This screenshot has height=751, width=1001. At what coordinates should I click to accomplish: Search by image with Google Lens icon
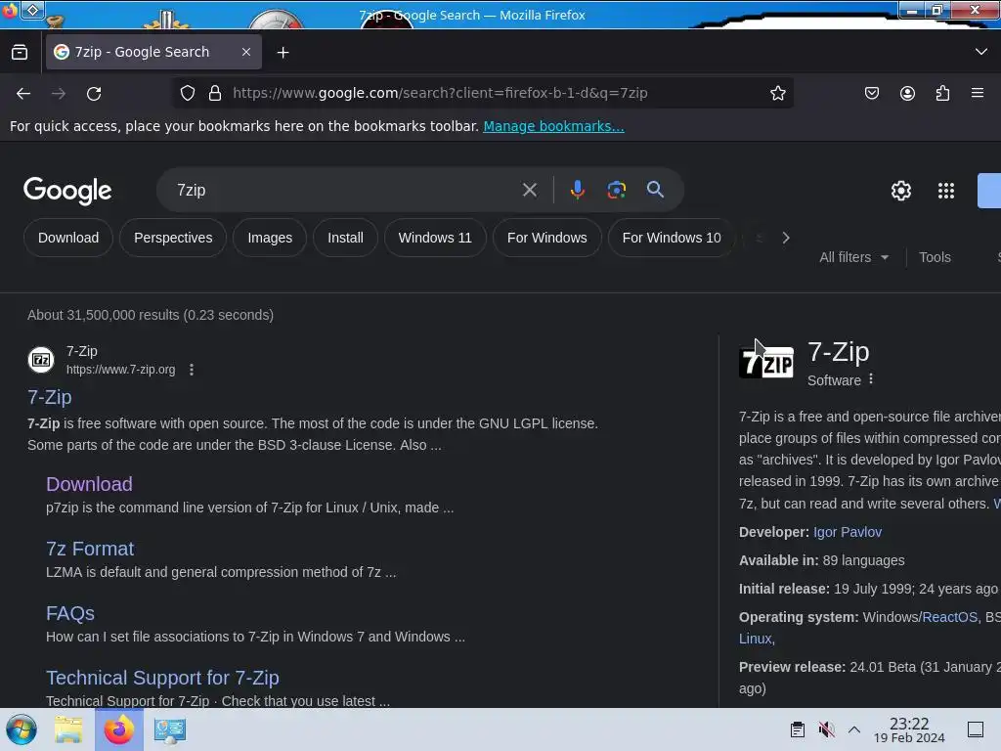616,190
